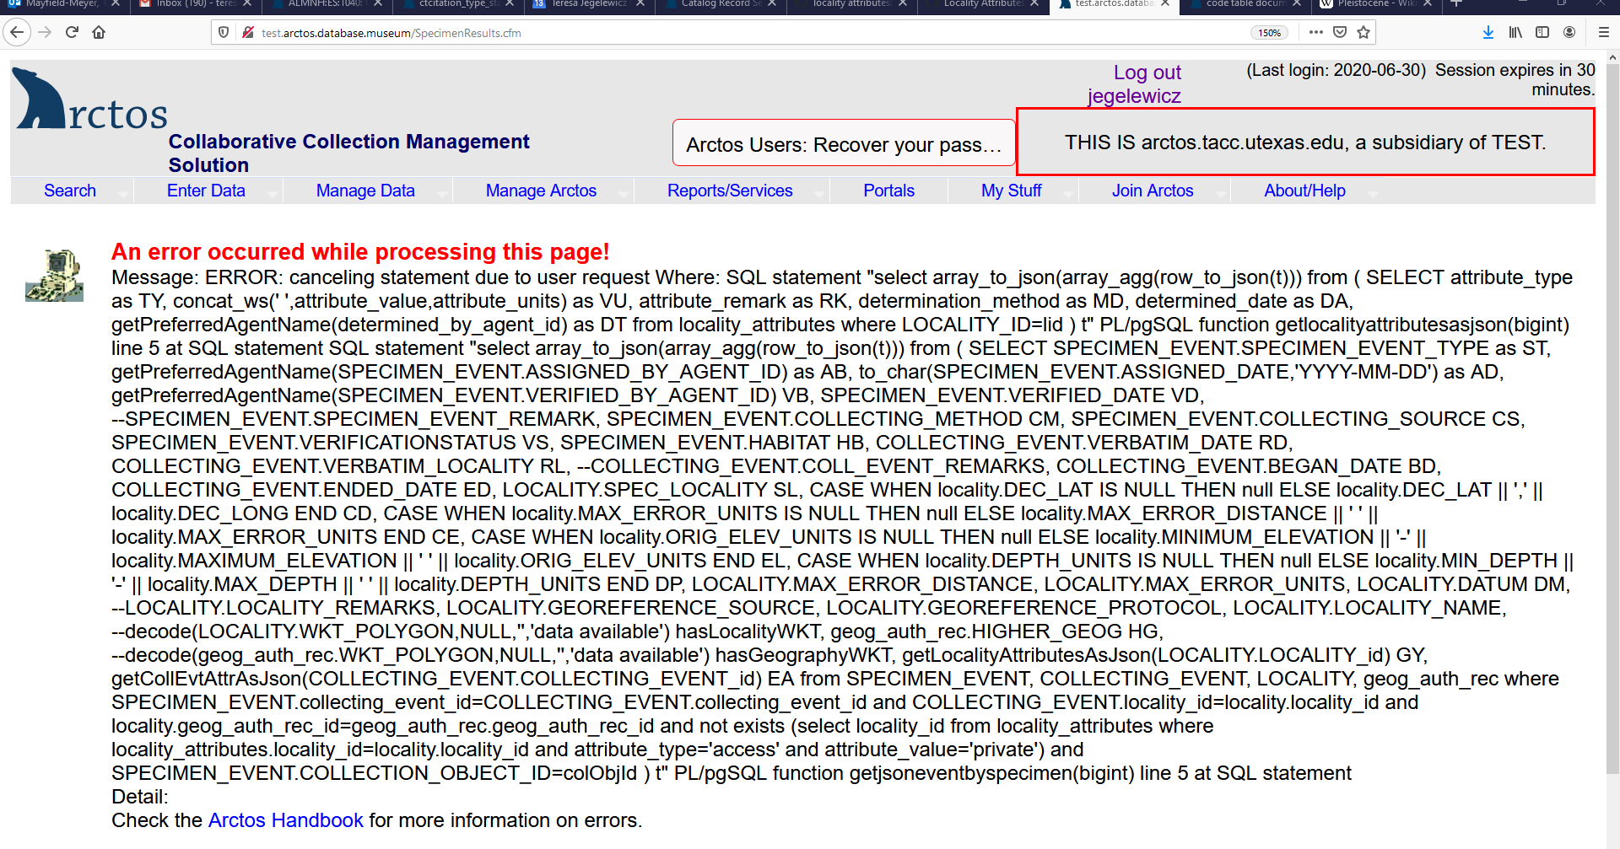Close the code table documentation tab

(x=1297, y=4)
